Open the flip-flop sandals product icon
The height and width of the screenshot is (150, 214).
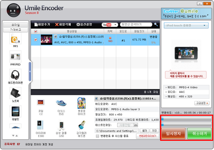[61, 103]
